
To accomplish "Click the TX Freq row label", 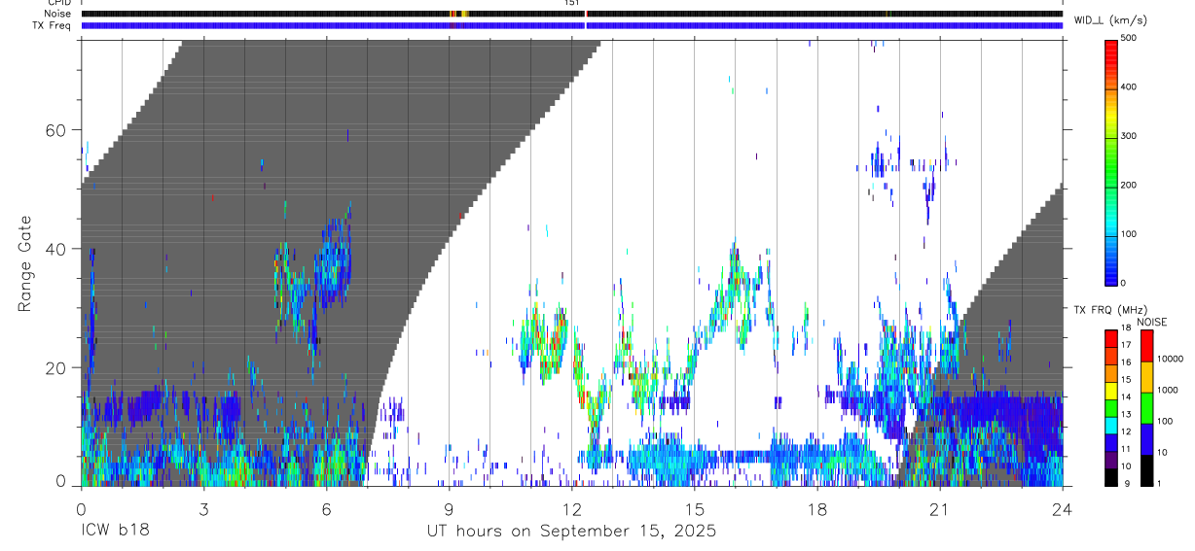I will tap(52, 25).
